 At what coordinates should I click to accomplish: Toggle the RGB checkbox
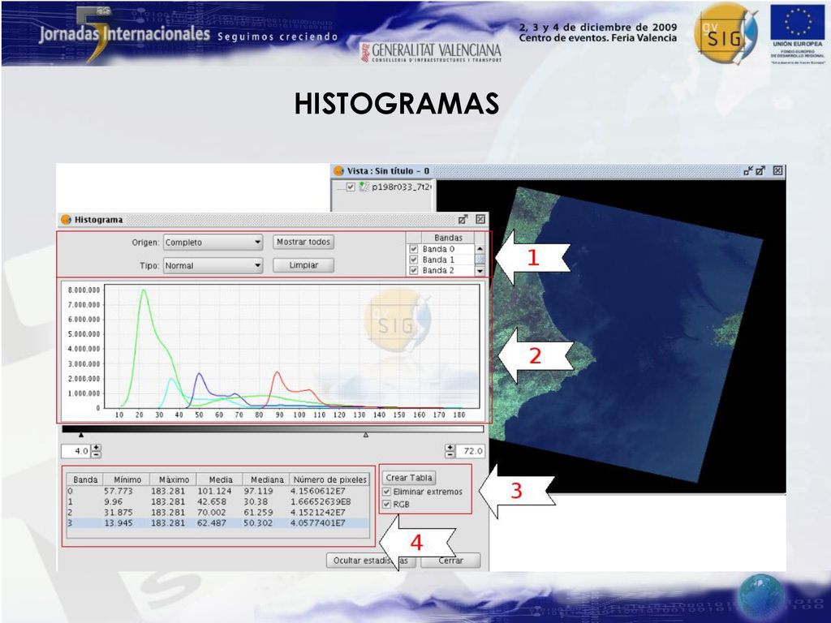386,505
